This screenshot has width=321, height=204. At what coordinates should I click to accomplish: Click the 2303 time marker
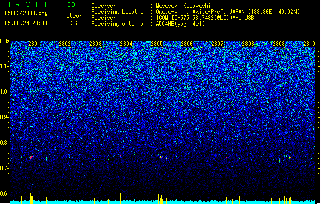click(x=95, y=44)
